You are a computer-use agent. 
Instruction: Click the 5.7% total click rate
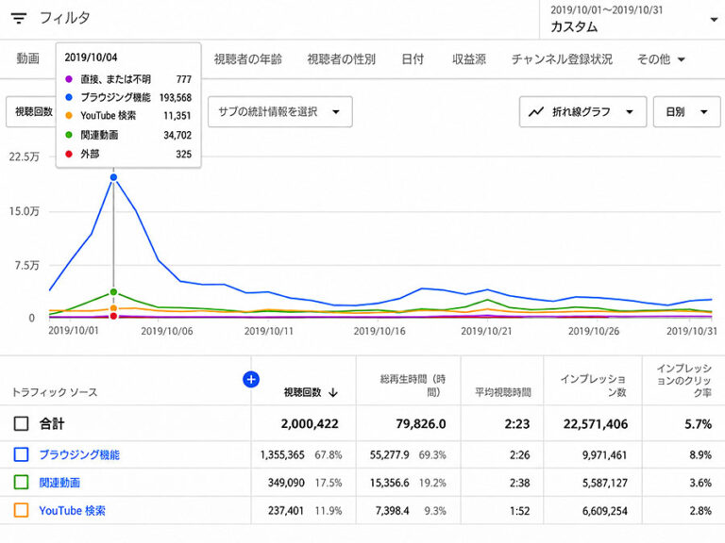(699, 424)
